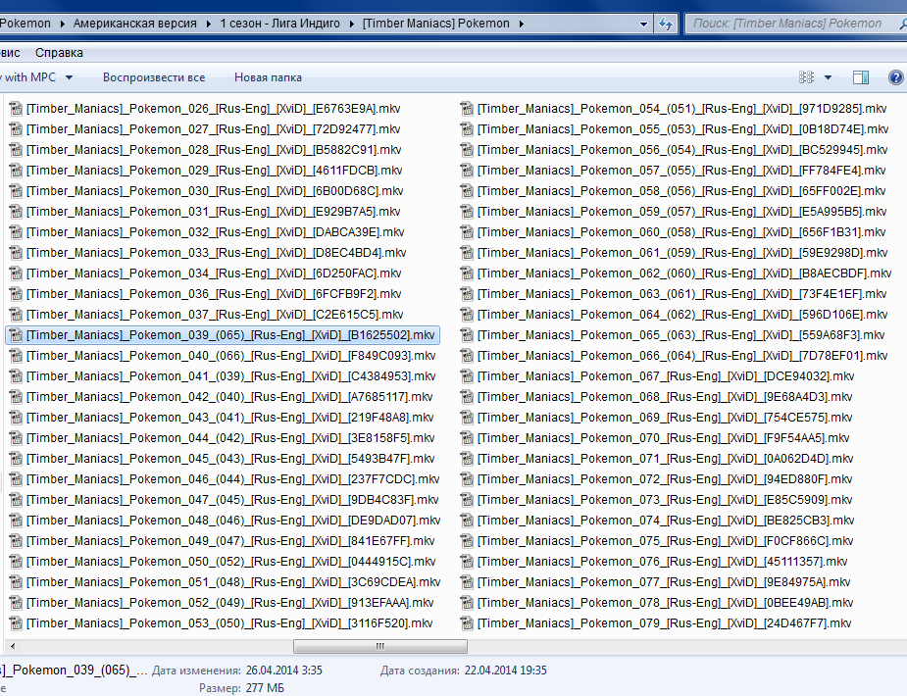This screenshot has height=696, width=907.
Task: Click the scrollbar left arrow
Action: [13, 646]
